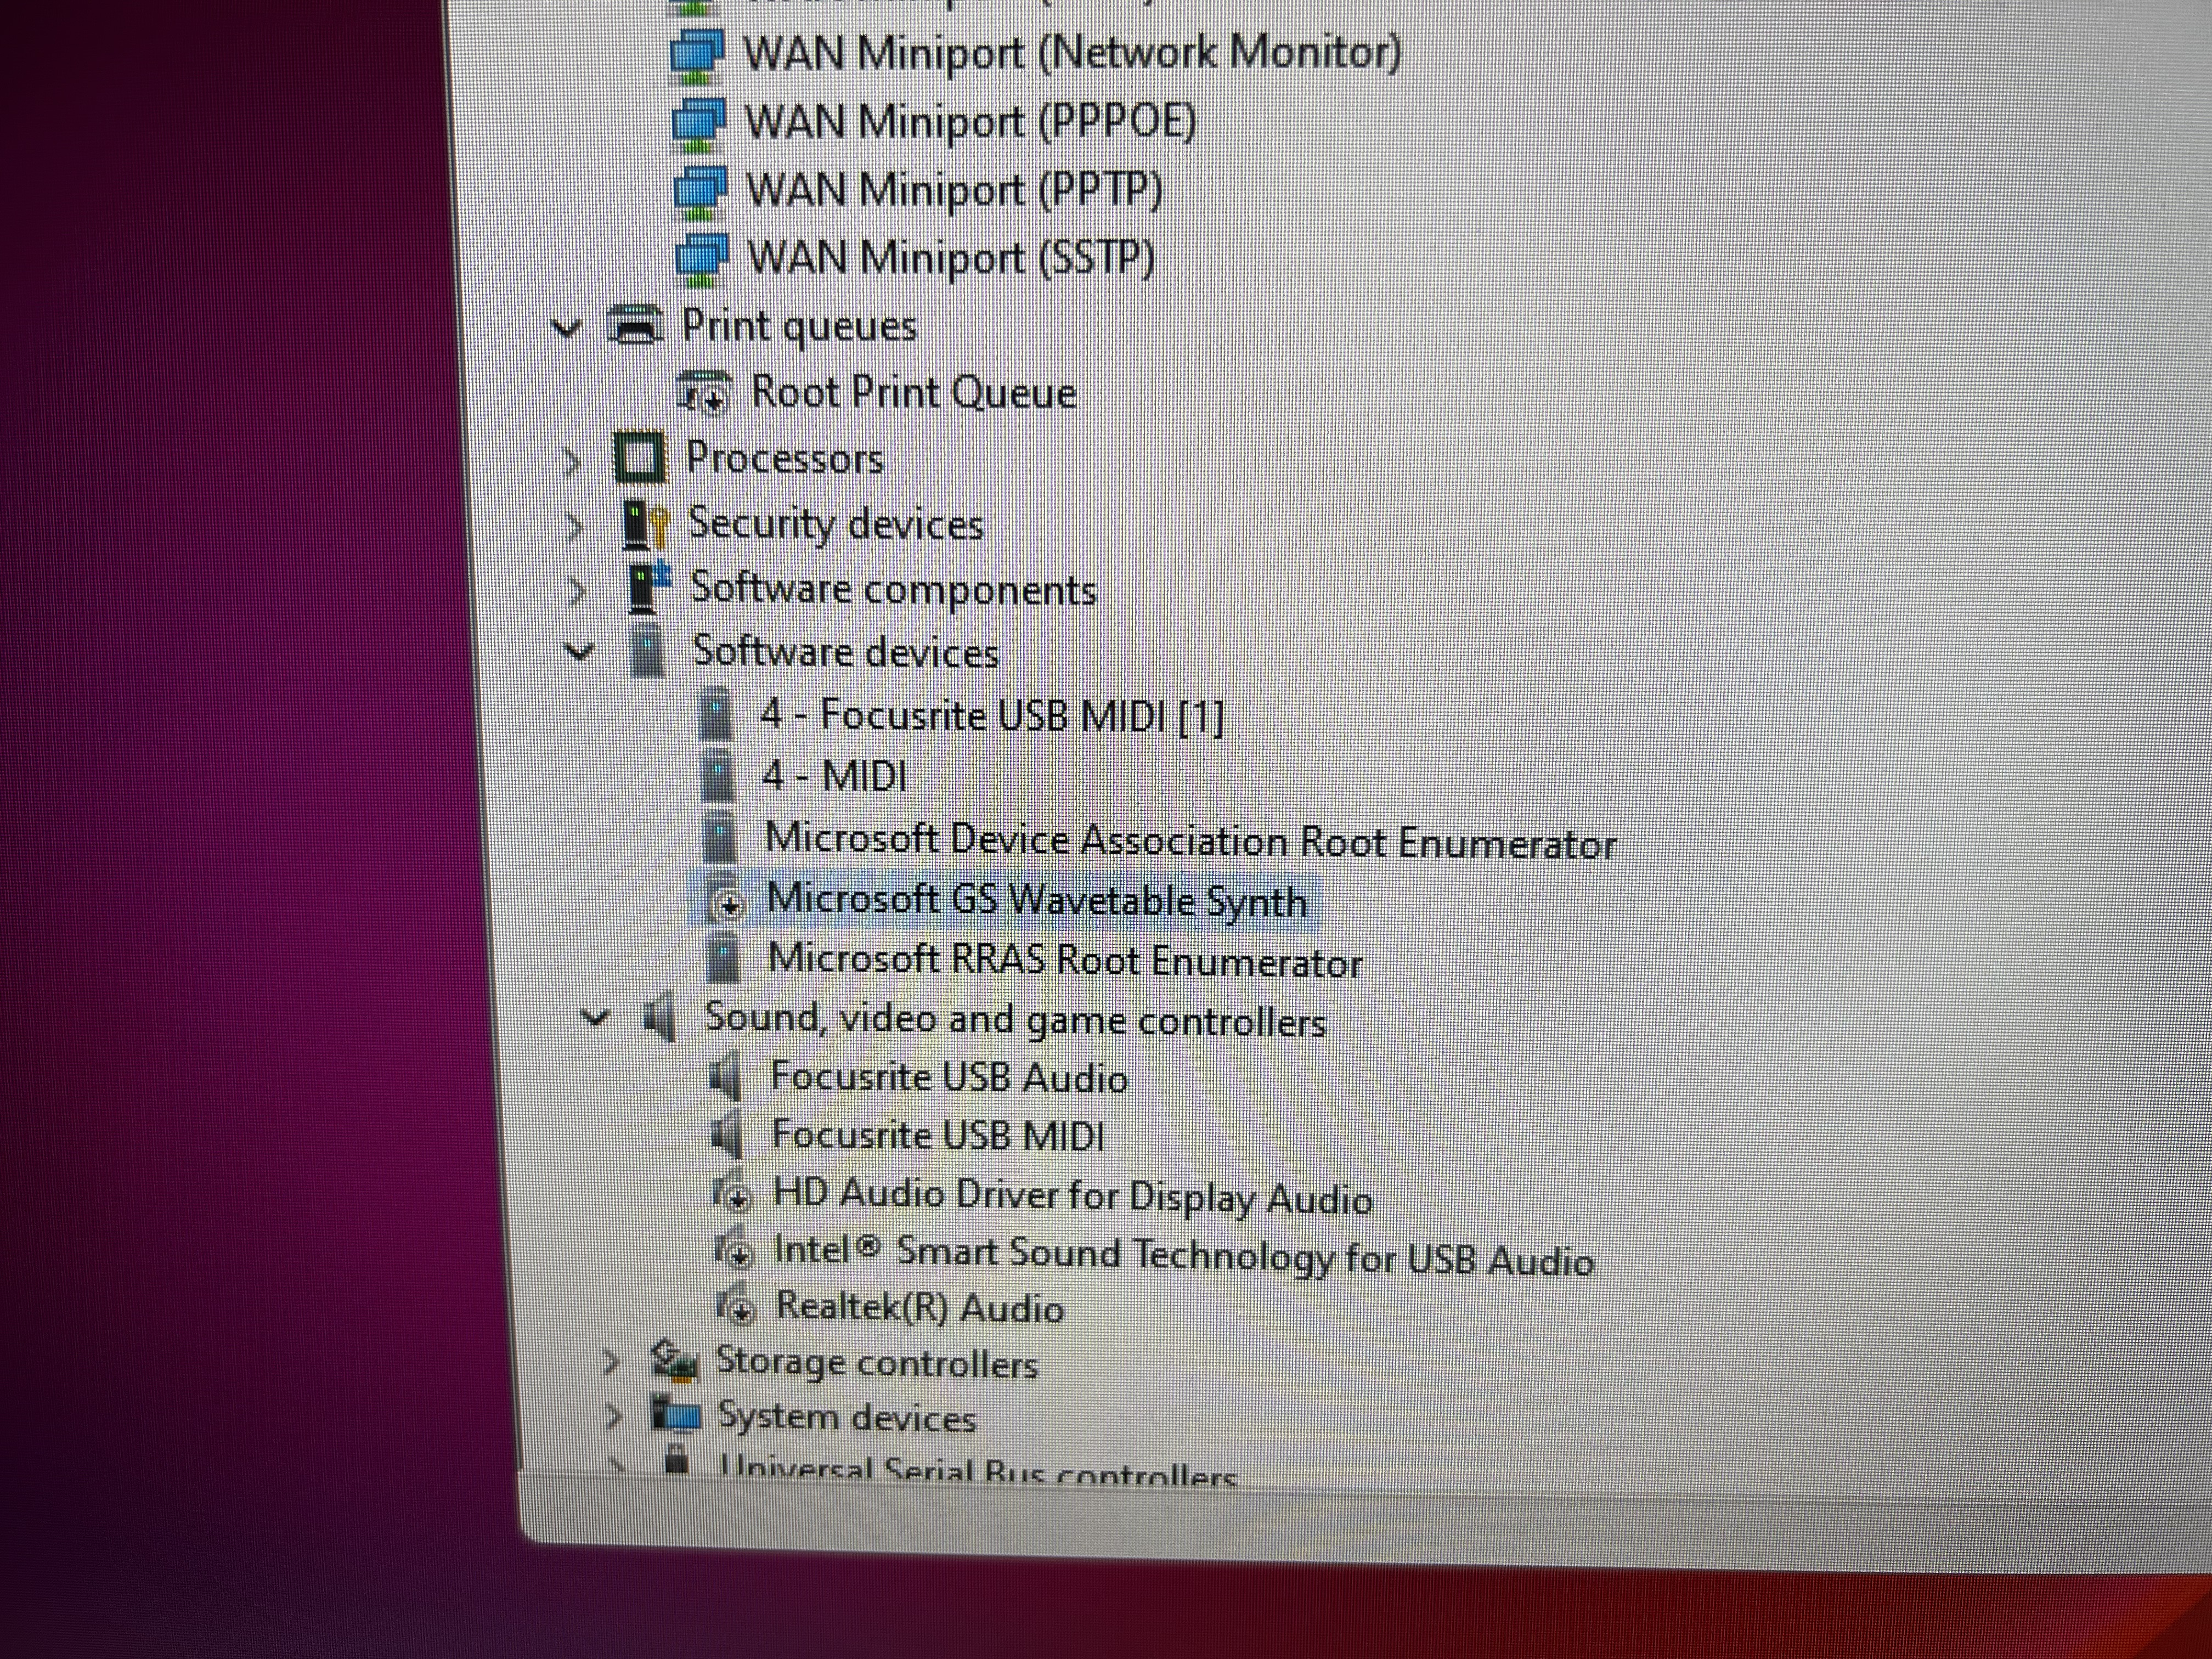Image resolution: width=2212 pixels, height=1659 pixels.
Task: Expand the System devices category
Action: (614, 1417)
